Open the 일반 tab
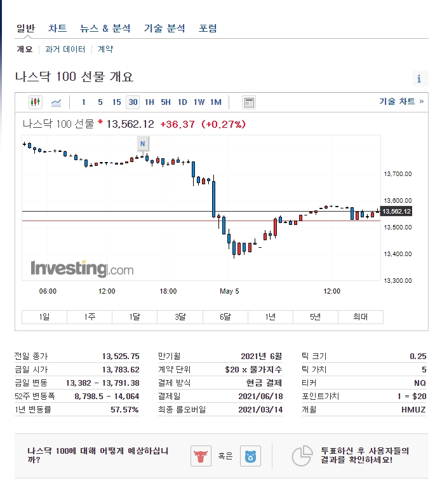The width and height of the screenshot is (435, 483). pyautogui.click(x=25, y=29)
